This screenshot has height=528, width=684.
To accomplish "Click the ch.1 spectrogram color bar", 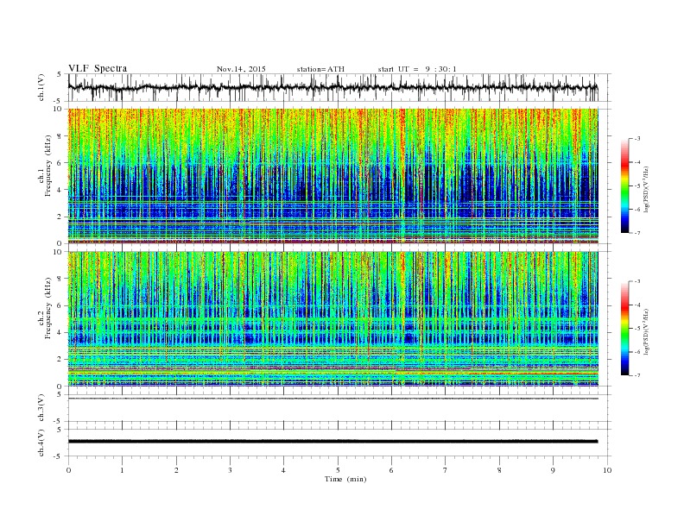I will pos(624,185).
